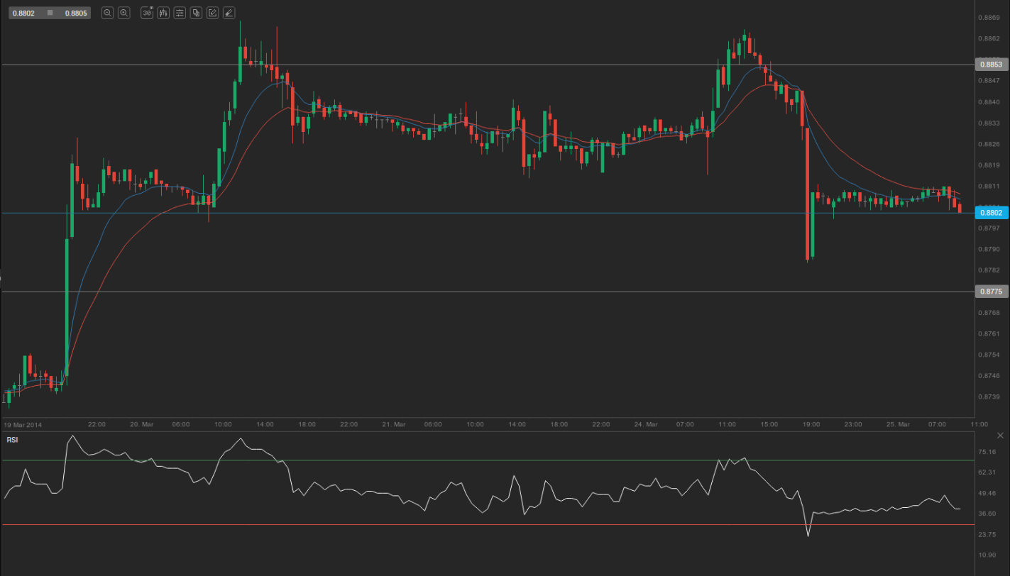Click the 24. Mar date on time axis
The height and width of the screenshot is (576, 1010).
tap(646, 424)
